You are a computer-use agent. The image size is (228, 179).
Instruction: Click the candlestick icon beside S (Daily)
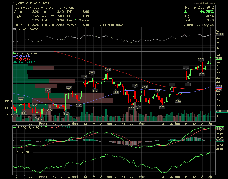pos(14,53)
